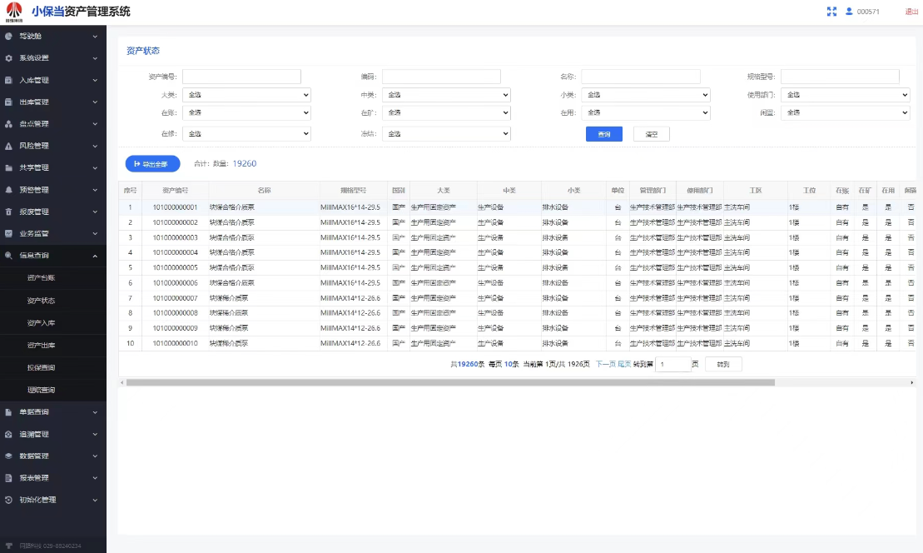Click the 资产编号 input field
This screenshot has height=553, width=923.
click(x=241, y=77)
